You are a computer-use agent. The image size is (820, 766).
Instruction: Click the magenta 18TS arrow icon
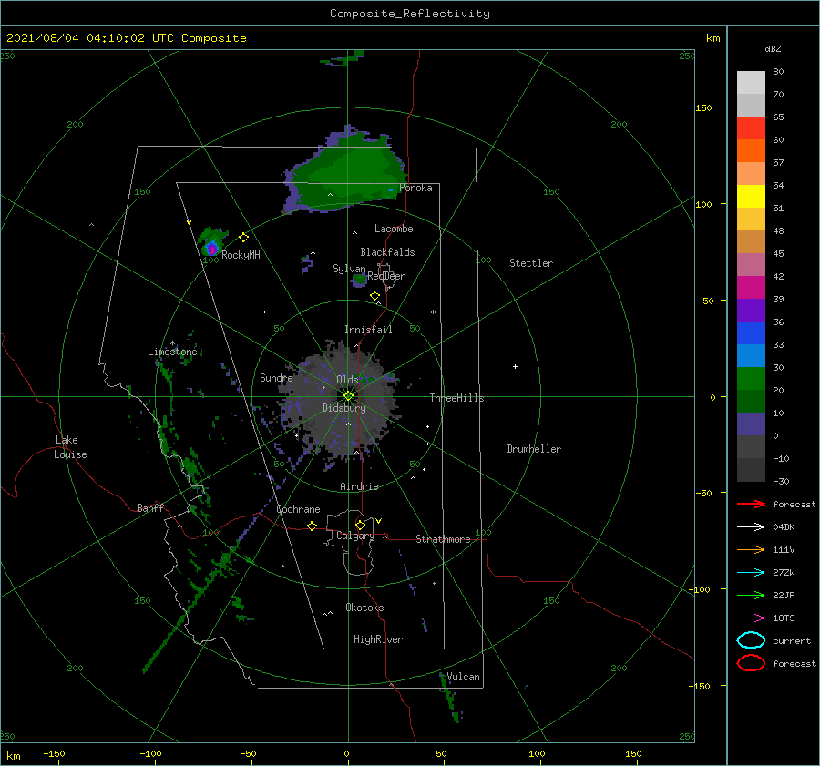pyautogui.click(x=751, y=618)
